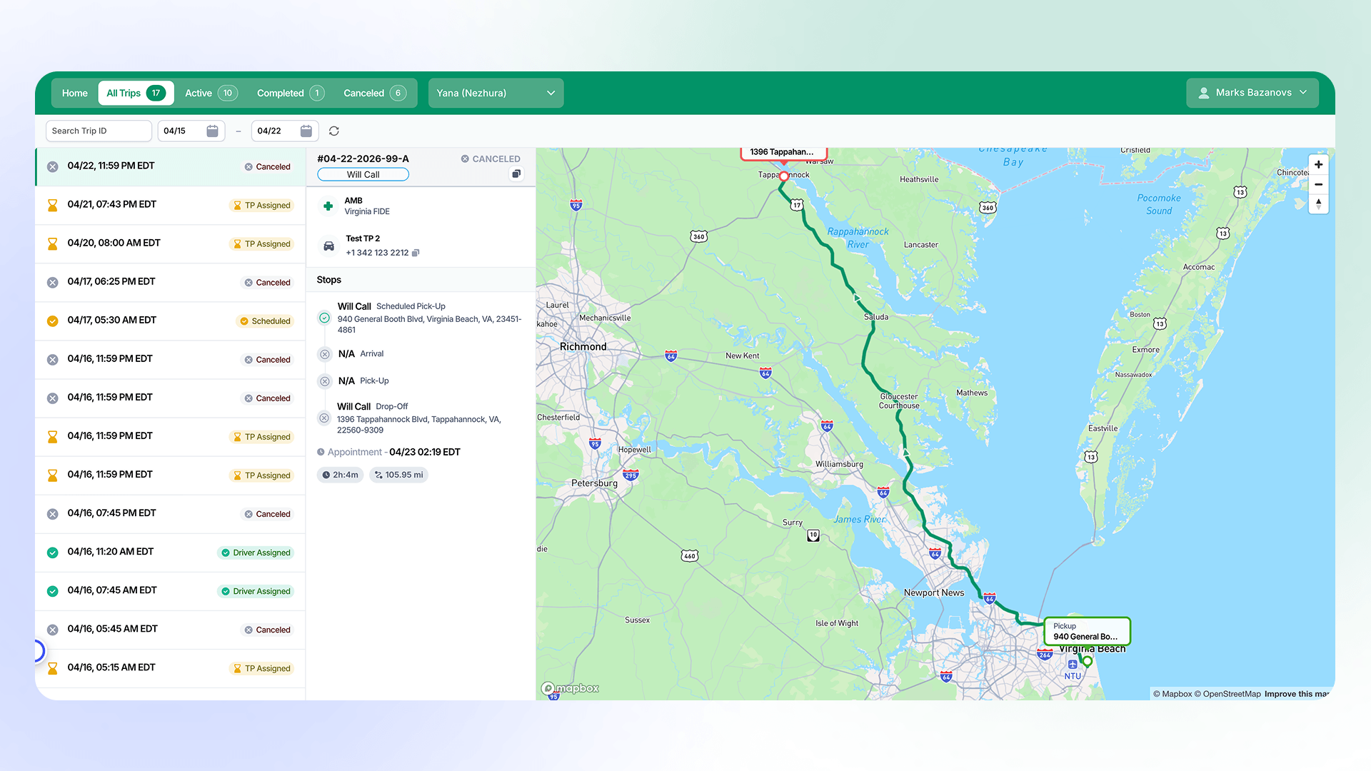This screenshot has height=771, width=1371.
Task: Click the Pickup marker 940 General Bo... on map
Action: [x=1087, y=631]
